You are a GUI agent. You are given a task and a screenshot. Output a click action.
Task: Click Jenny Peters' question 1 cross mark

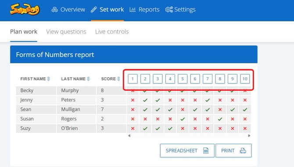point(133,100)
